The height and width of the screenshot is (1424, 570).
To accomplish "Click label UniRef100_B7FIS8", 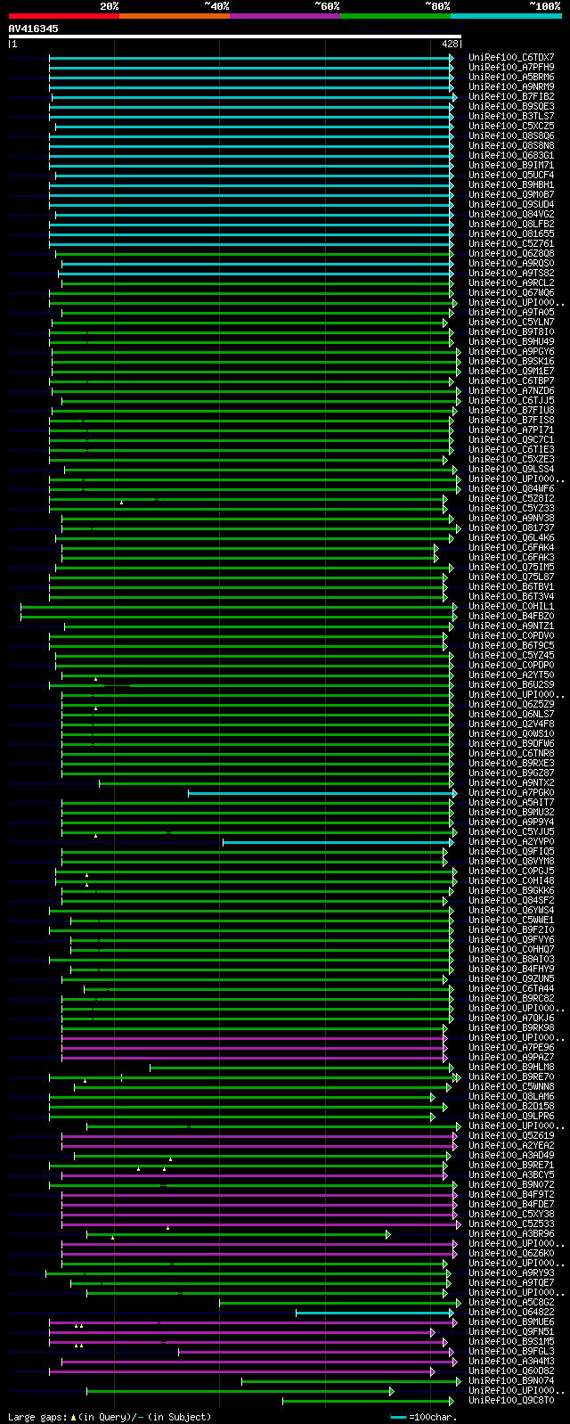I will (x=511, y=421).
